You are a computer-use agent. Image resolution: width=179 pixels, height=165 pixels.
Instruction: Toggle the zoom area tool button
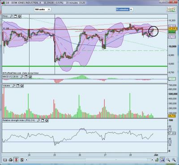162,160
